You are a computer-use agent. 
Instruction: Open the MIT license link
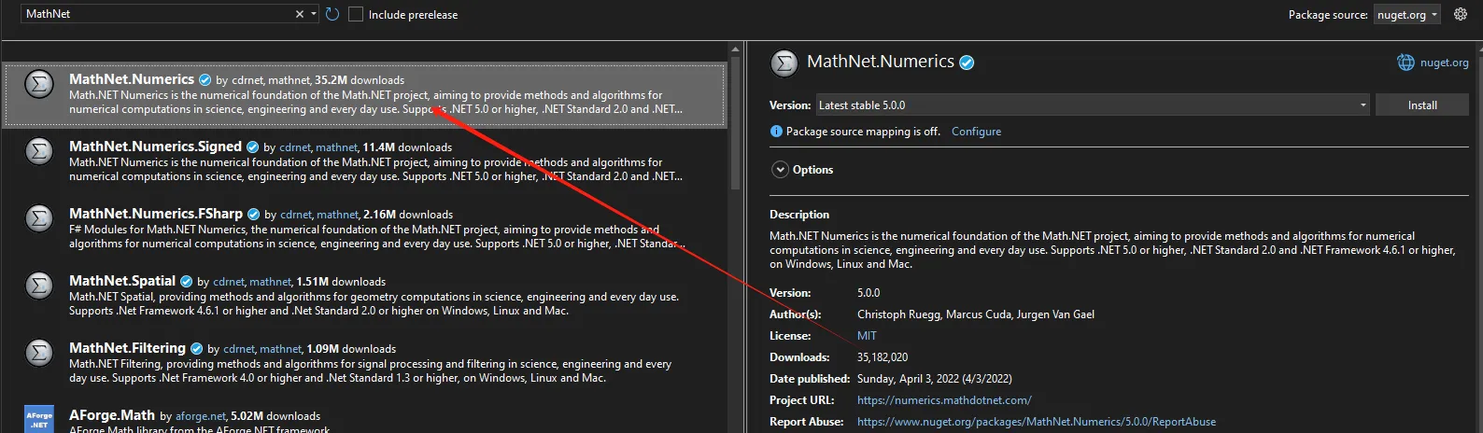867,336
